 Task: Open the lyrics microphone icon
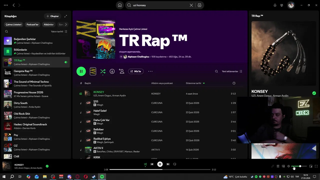pos(273,166)
